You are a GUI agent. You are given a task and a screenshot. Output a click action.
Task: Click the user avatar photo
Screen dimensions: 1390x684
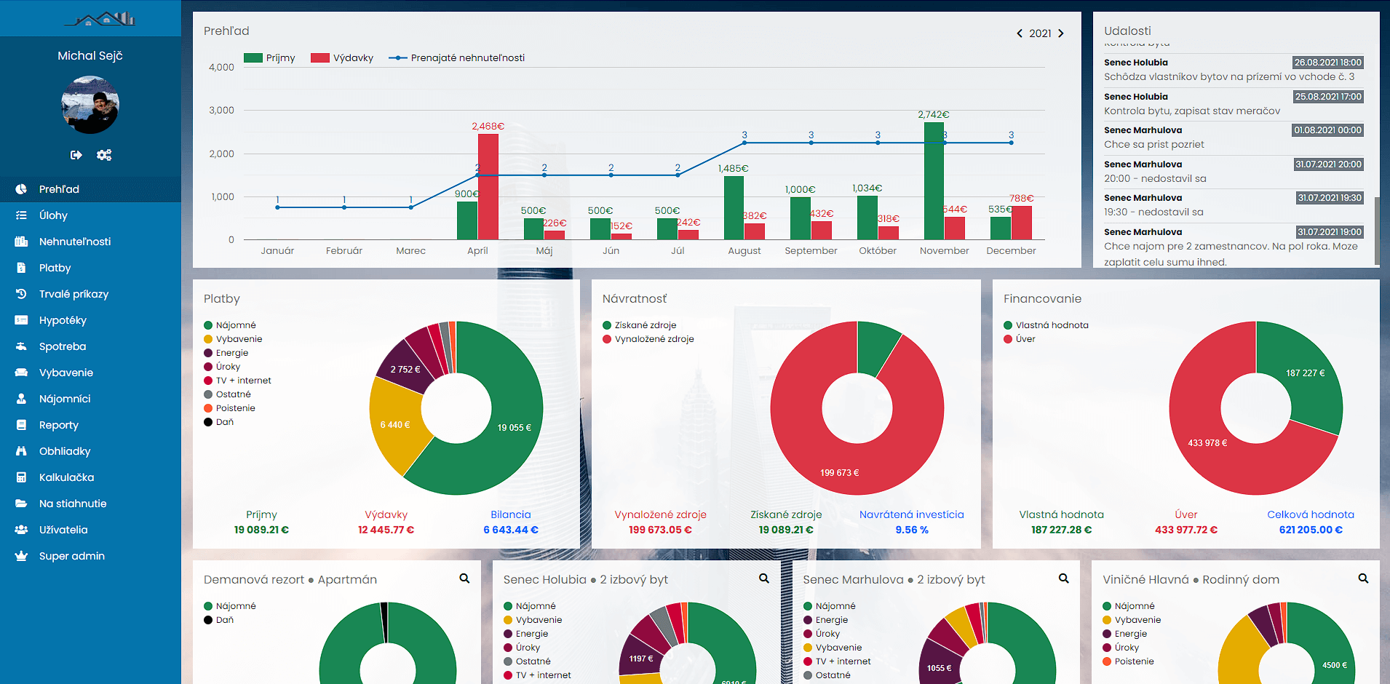(90, 105)
